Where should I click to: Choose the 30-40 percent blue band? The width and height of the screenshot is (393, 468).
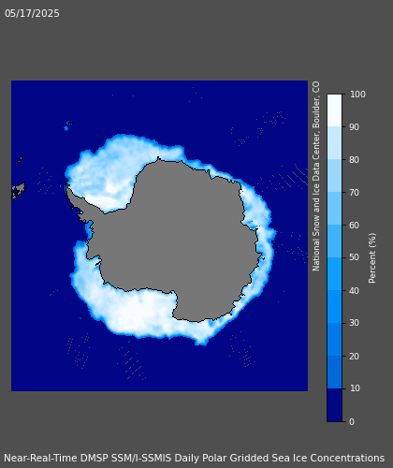coord(334,307)
